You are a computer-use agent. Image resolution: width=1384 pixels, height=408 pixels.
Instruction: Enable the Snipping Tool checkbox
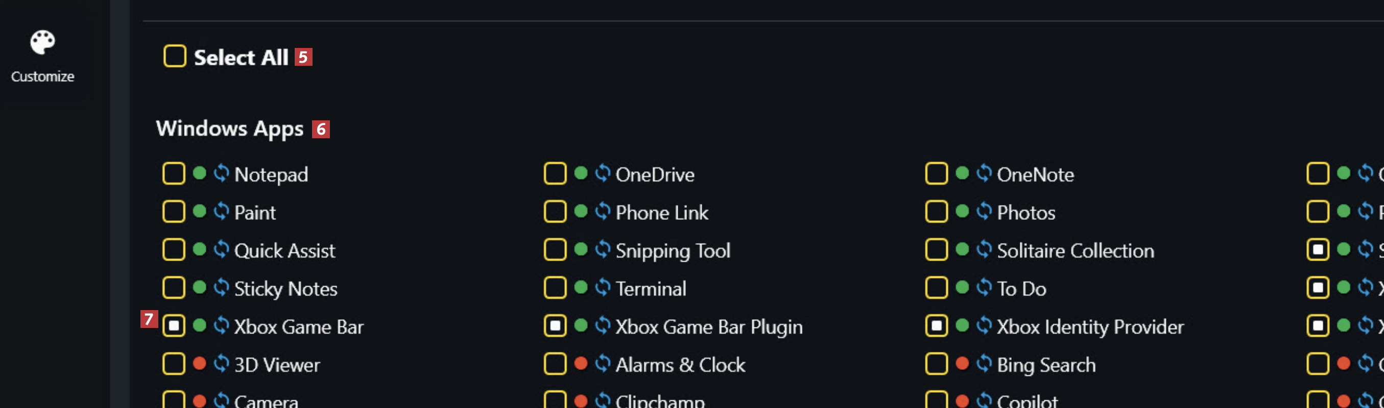click(555, 249)
